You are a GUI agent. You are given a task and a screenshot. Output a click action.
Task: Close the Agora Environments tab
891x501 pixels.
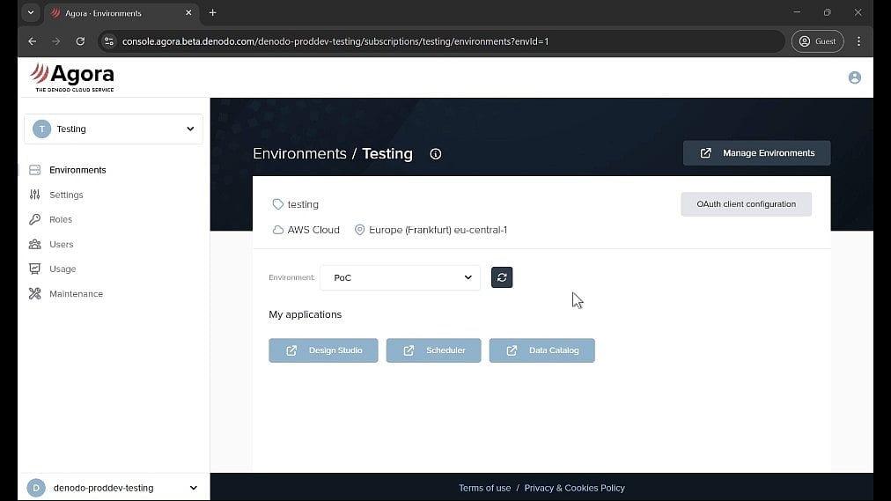(x=188, y=13)
